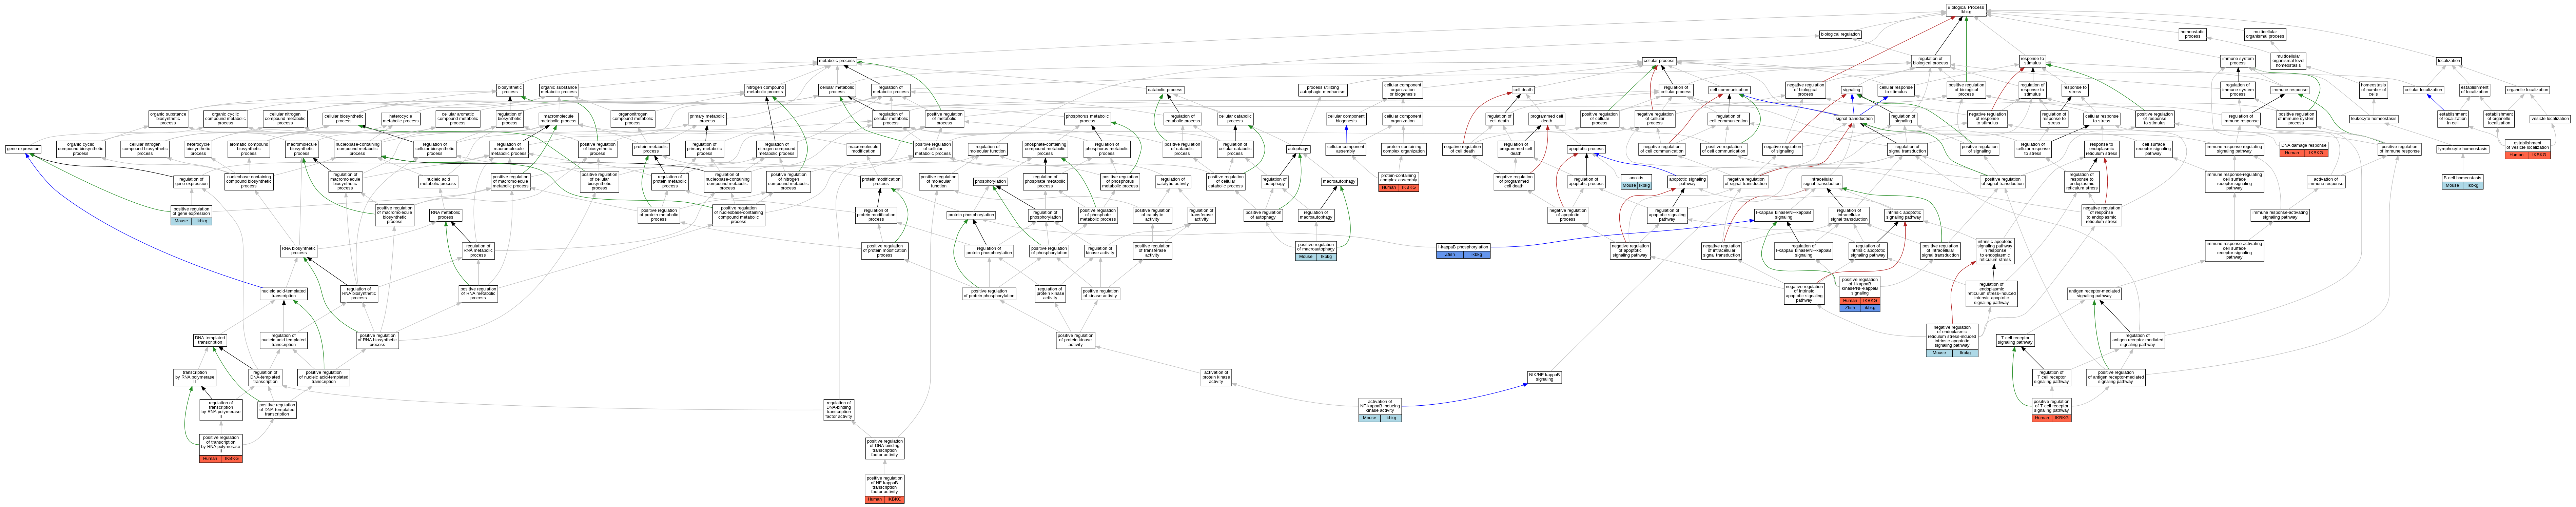This screenshot has width=2576, height=507.
Task: Select the 'gene expression' node
Action: [x=23, y=149]
